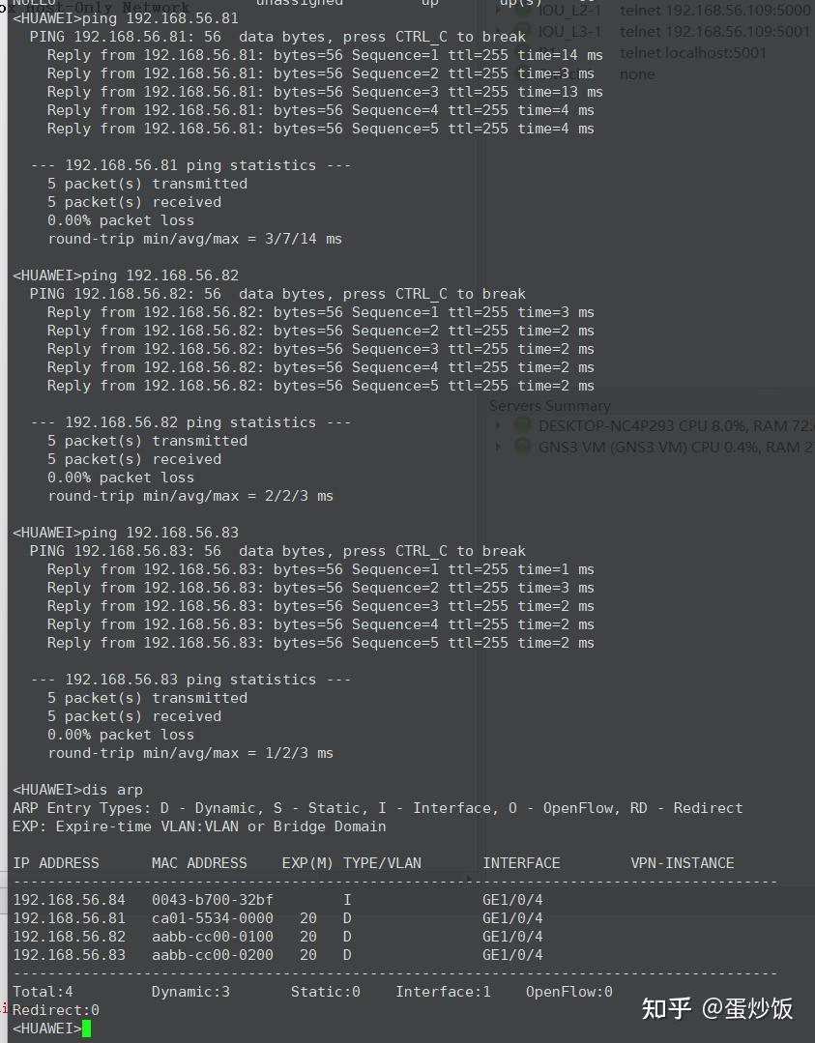Select IOU_L2-1 in the topology list
The height and width of the screenshot is (1043, 815).
point(569,11)
